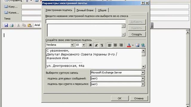Apply the font color A icon

click(129, 45)
